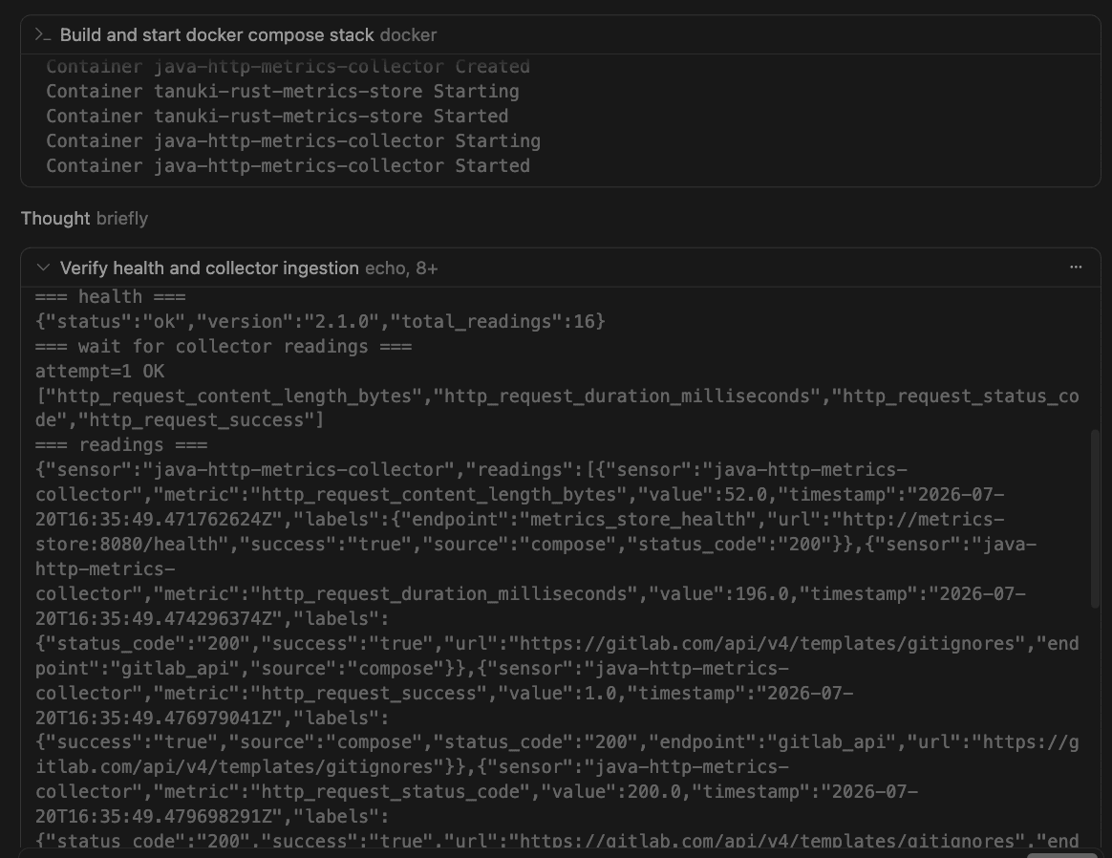Click the 'store:8080/health' URL text
Image resolution: width=1112 pixels, height=858 pixels.
(x=126, y=545)
